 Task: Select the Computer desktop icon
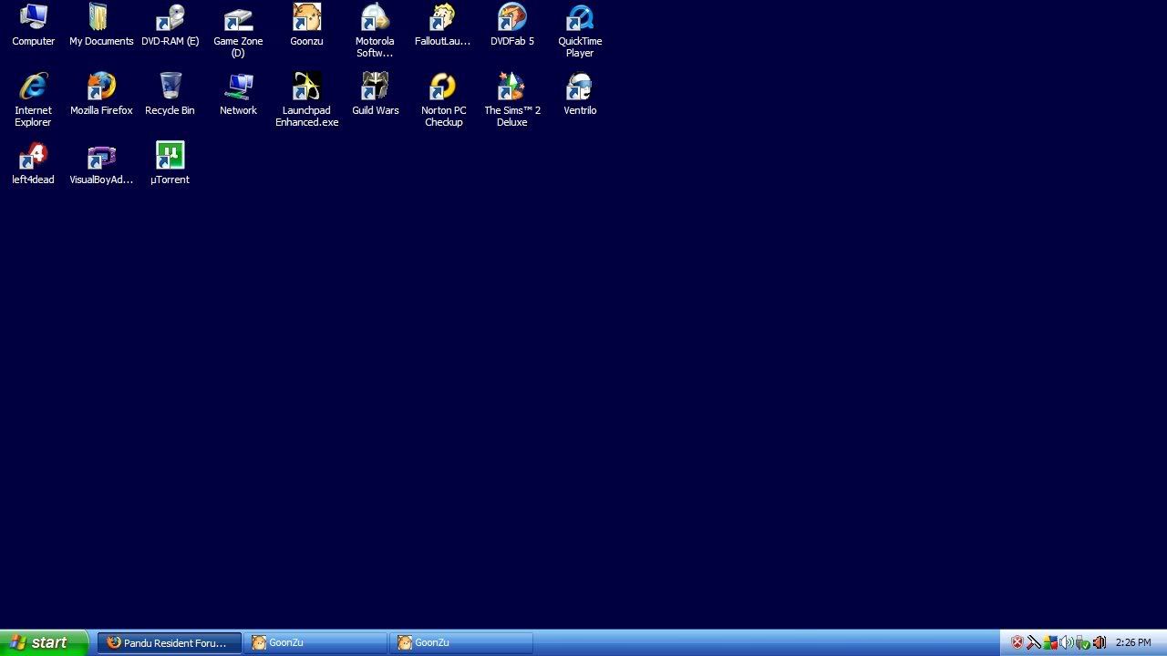(34, 25)
